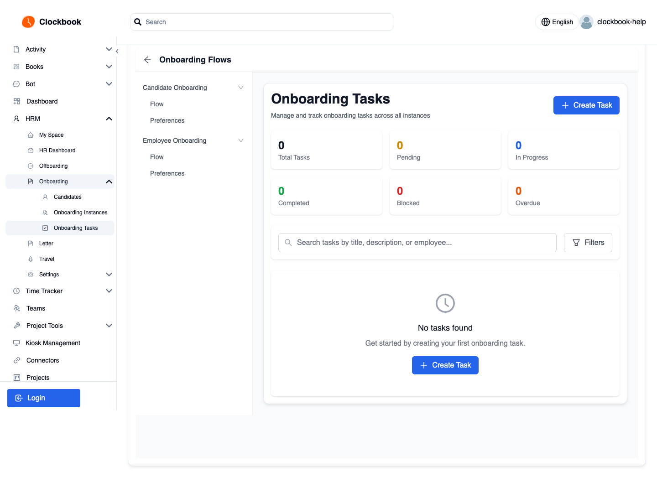The image size is (657, 477).
Task: Collapse the HRM menu chevron
Action: [x=109, y=119]
